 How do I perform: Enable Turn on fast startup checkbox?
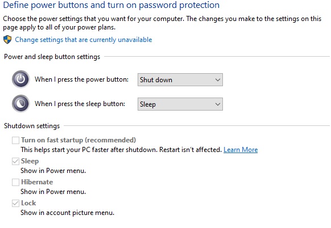[15, 140]
